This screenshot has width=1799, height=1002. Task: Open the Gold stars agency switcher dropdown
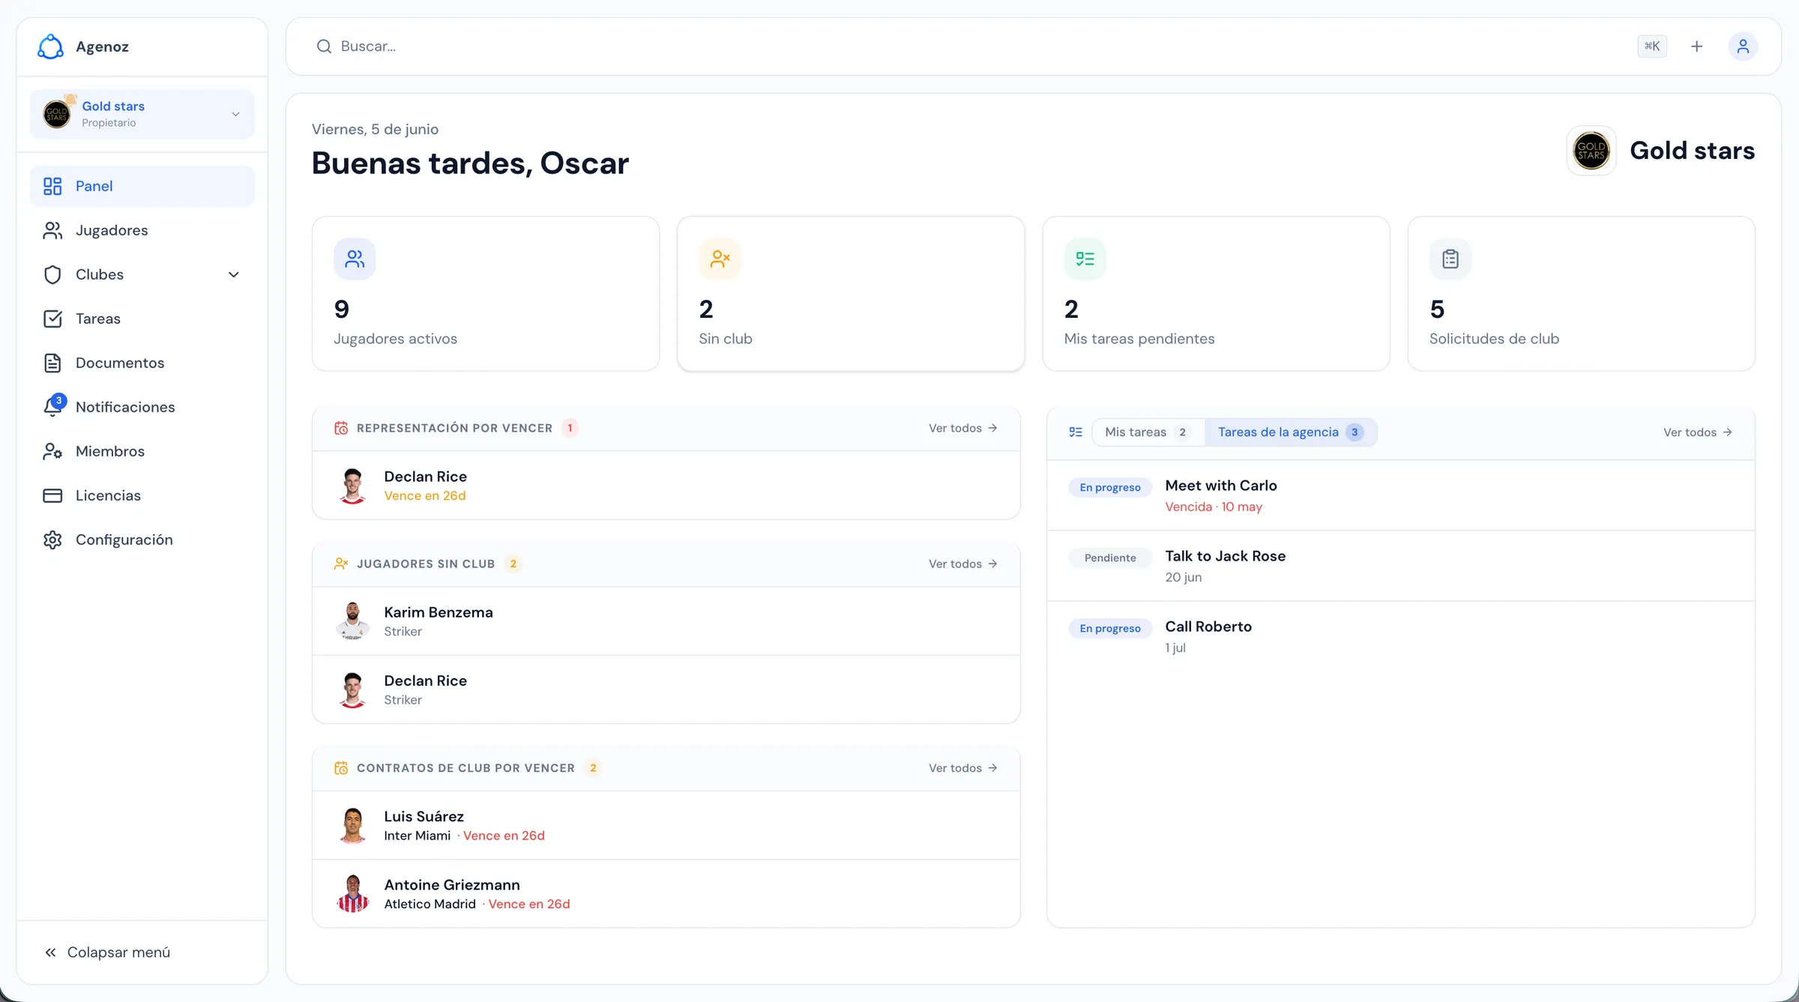tap(142, 114)
